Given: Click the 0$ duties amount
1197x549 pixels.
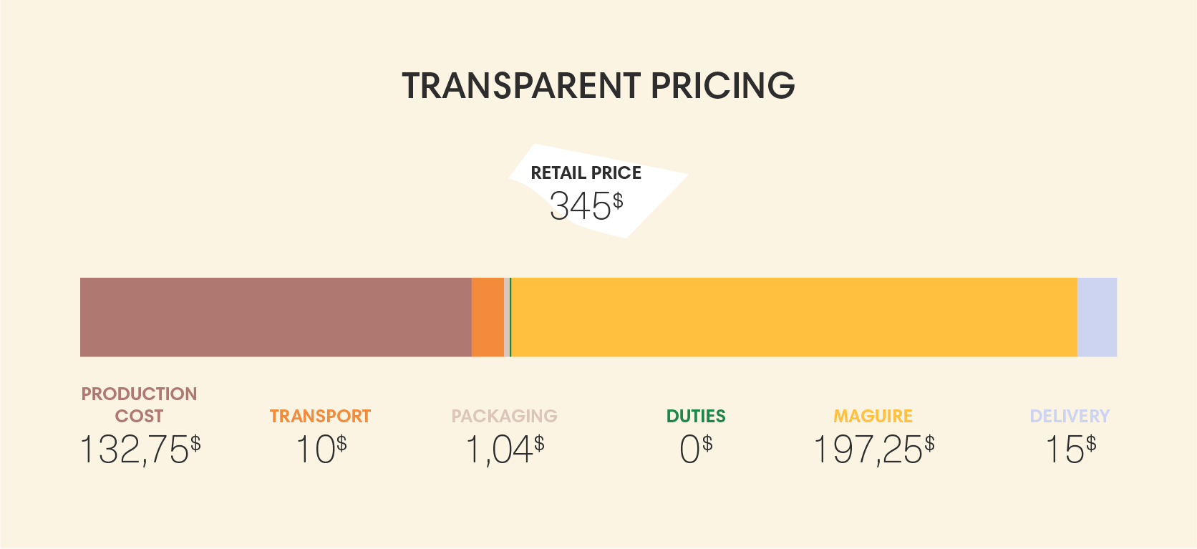Looking at the screenshot, I should click(x=696, y=450).
